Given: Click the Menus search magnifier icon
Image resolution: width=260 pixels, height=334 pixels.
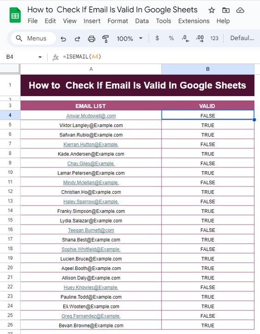Looking at the screenshot, I should coord(19,39).
